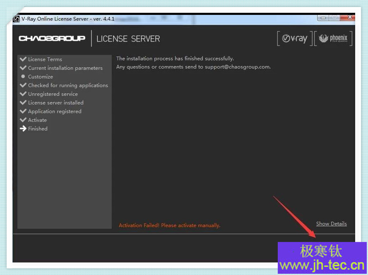Click the Chaos Group logo
Image resolution: width=368 pixels, height=275 pixels.
pyautogui.click(x=52, y=38)
